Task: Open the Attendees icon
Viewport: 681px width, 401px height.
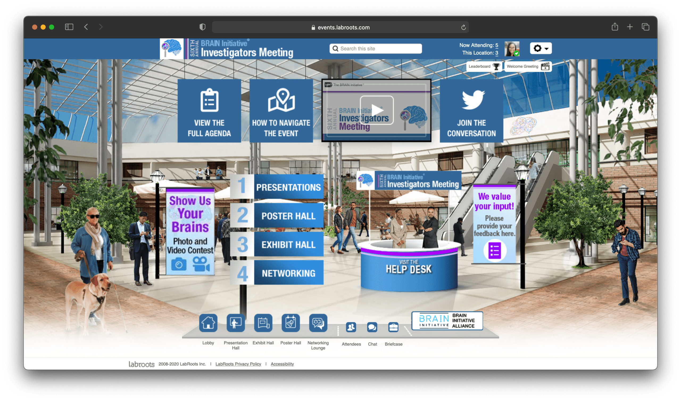Action: (x=351, y=328)
